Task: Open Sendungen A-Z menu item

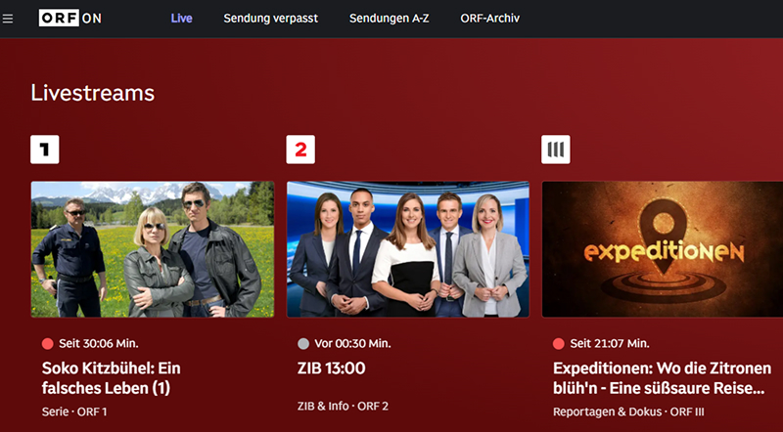Action: tap(389, 19)
